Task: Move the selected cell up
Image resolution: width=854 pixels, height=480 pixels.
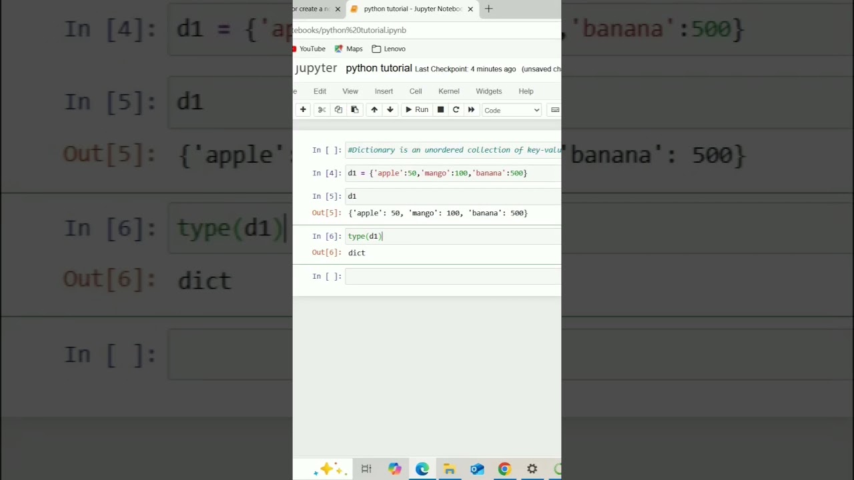Action: coord(374,110)
